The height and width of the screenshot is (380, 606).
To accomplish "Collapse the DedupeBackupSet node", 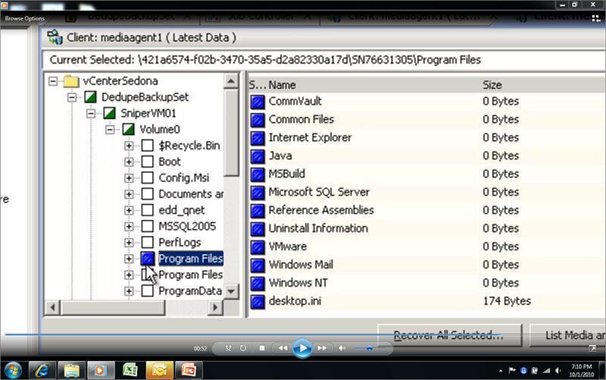I will coord(72,97).
